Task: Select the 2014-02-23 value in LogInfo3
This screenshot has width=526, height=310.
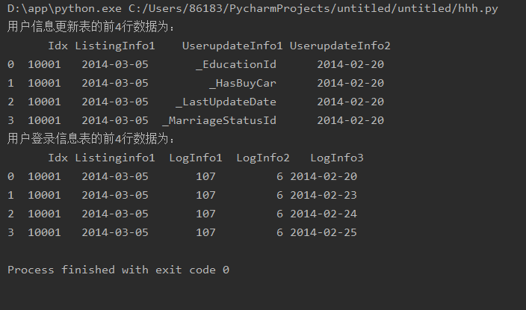Action: tap(324, 195)
